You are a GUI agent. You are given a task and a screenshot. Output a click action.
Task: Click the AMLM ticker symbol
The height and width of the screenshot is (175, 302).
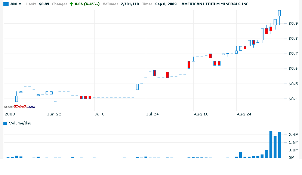(16, 4)
